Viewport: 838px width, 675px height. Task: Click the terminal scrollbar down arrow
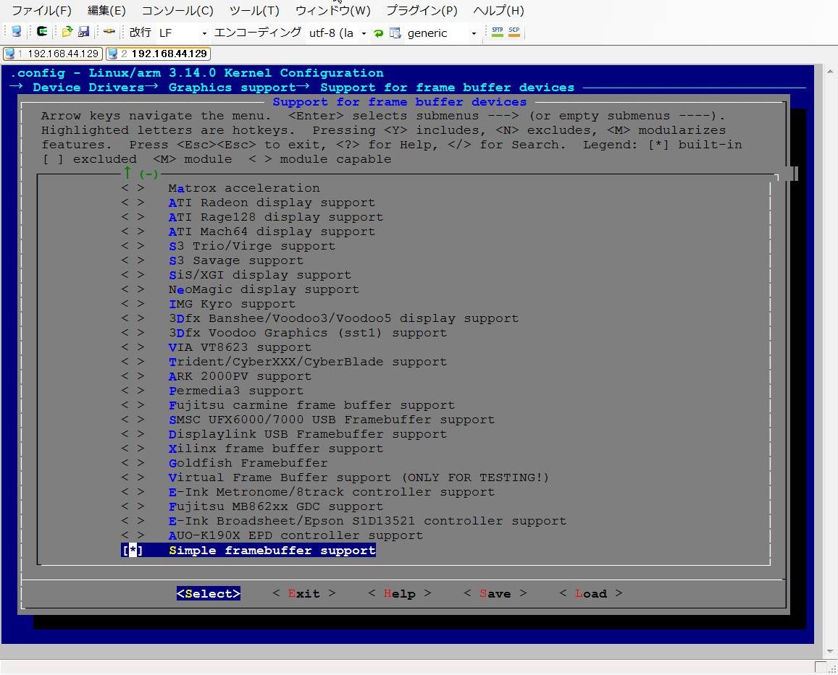[829, 652]
